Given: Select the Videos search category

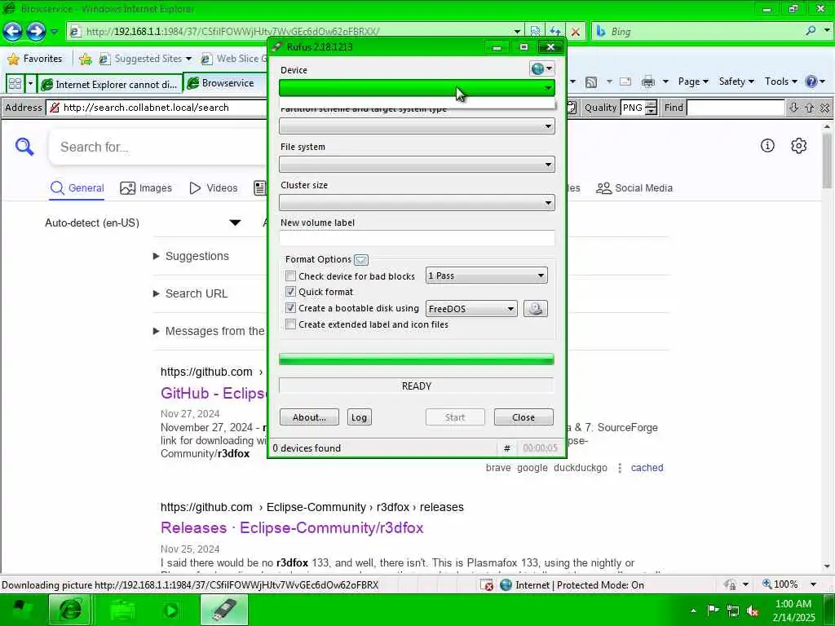Looking at the screenshot, I should [x=214, y=188].
